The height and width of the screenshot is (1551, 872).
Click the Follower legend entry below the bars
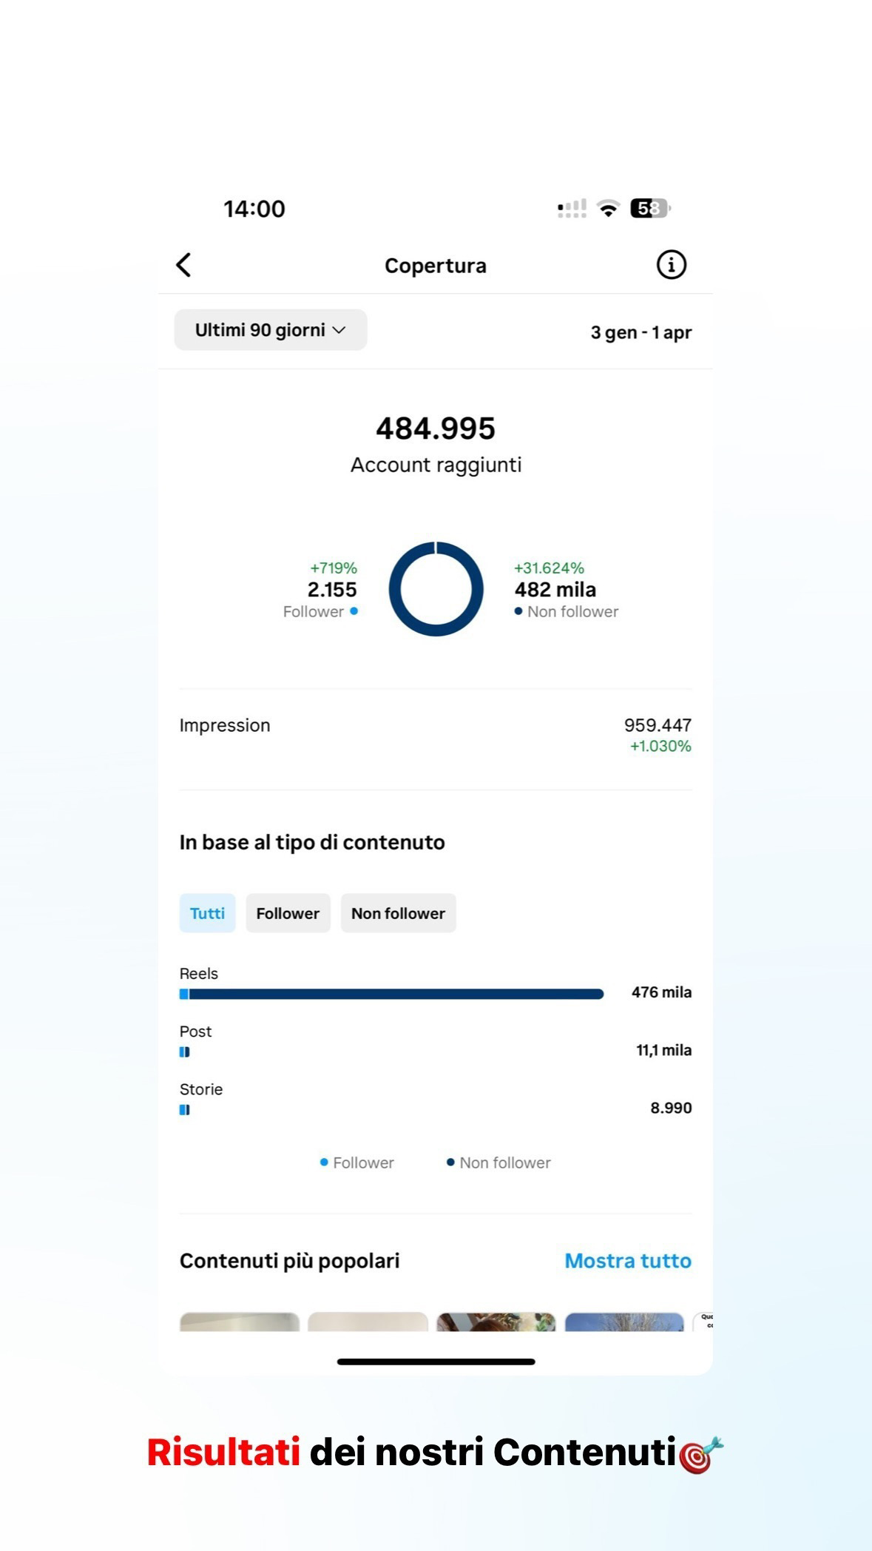click(x=356, y=1163)
